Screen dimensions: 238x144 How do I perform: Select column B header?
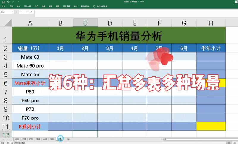(60, 23)
